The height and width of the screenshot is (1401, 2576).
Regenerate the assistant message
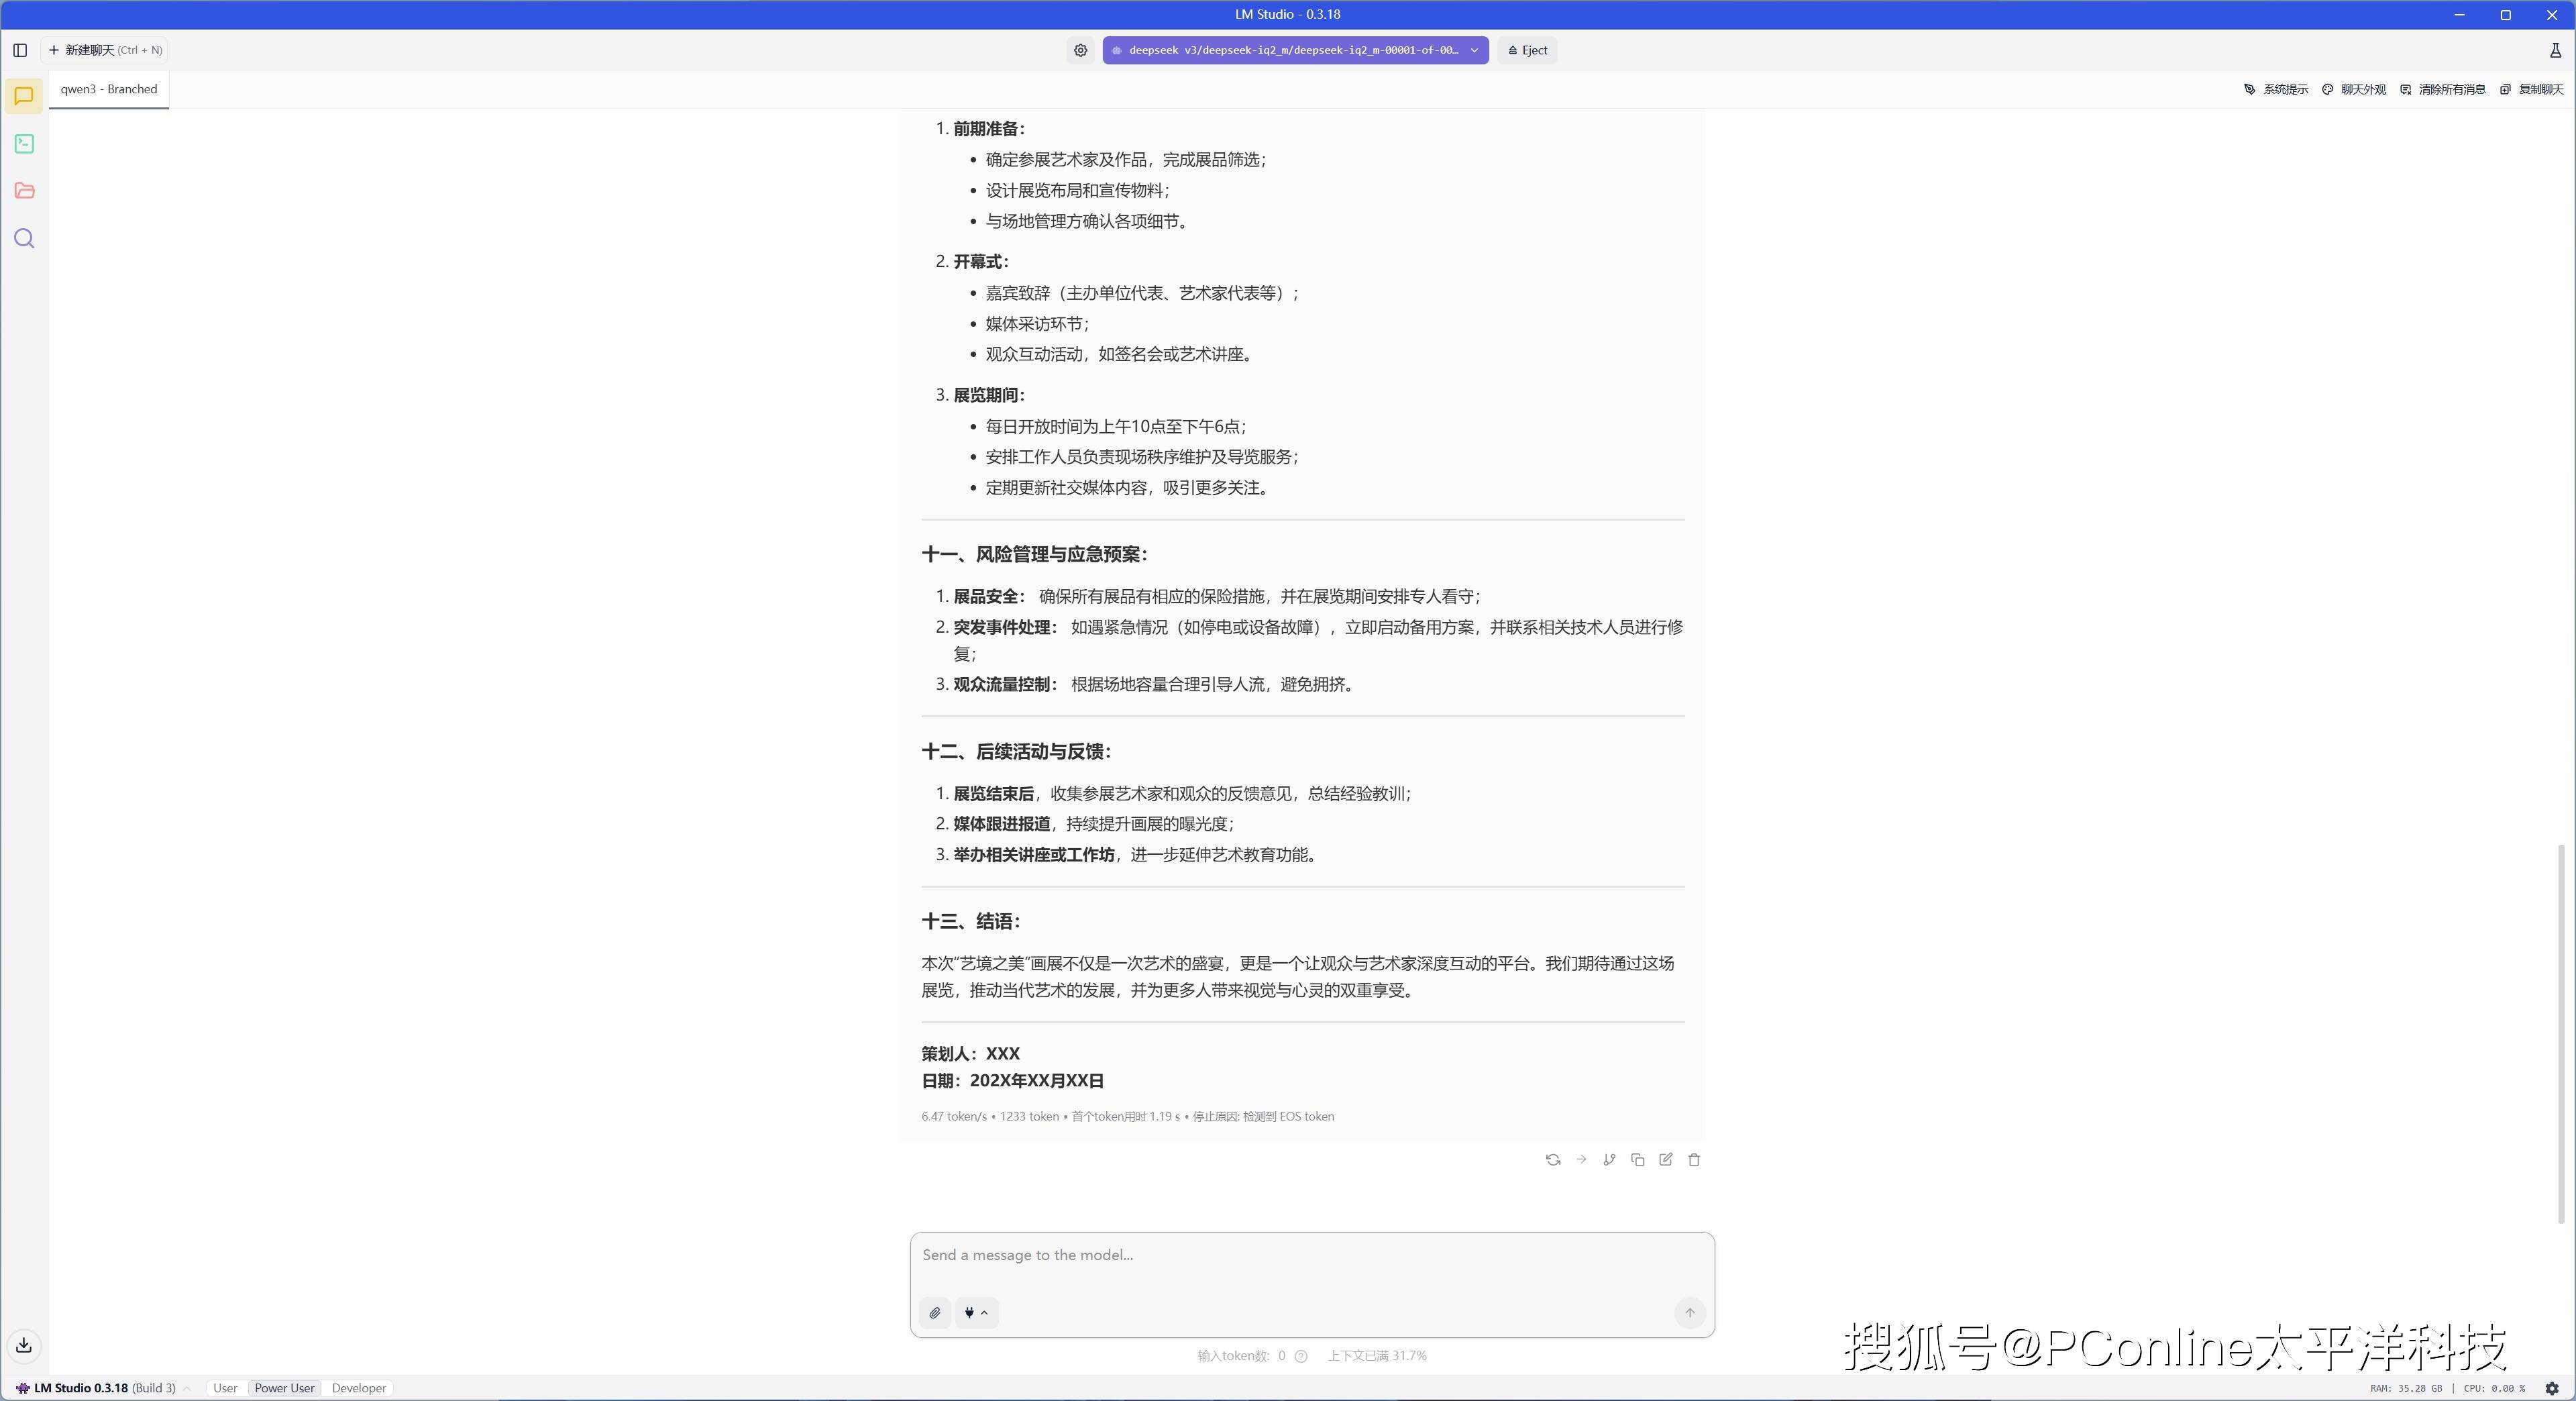coord(1552,1160)
